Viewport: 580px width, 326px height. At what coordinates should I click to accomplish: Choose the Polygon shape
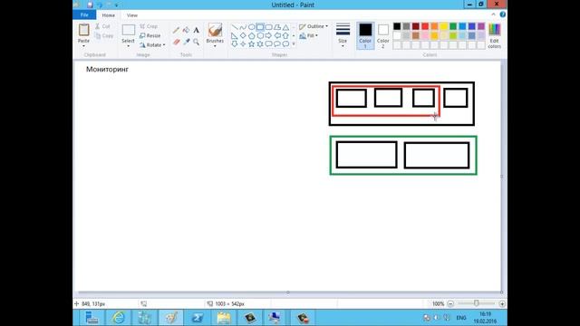pos(277,27)
